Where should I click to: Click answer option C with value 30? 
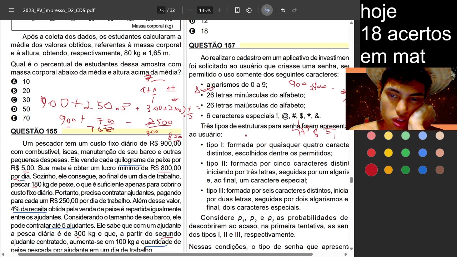(x=20, y=100)
